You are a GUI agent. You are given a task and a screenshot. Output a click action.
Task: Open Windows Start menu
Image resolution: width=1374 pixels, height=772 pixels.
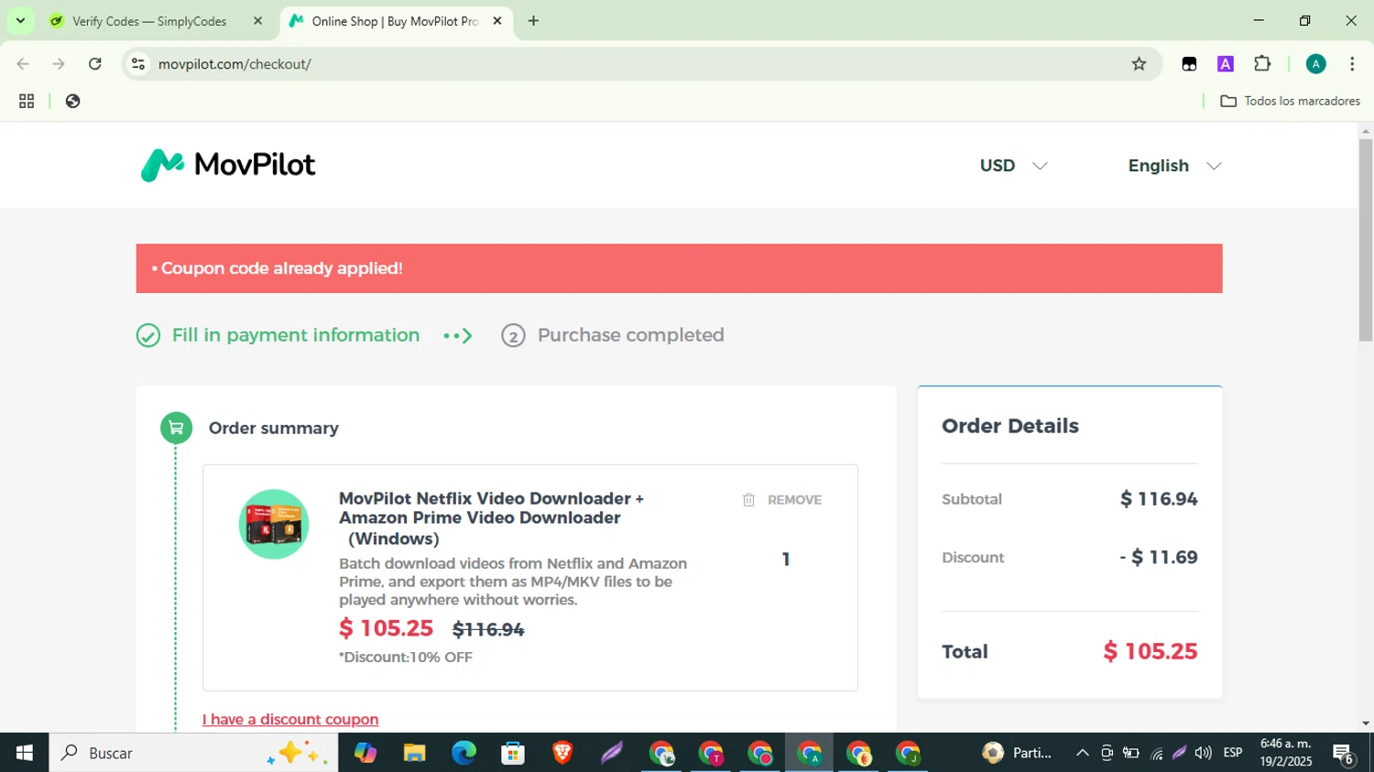[25, 753]
